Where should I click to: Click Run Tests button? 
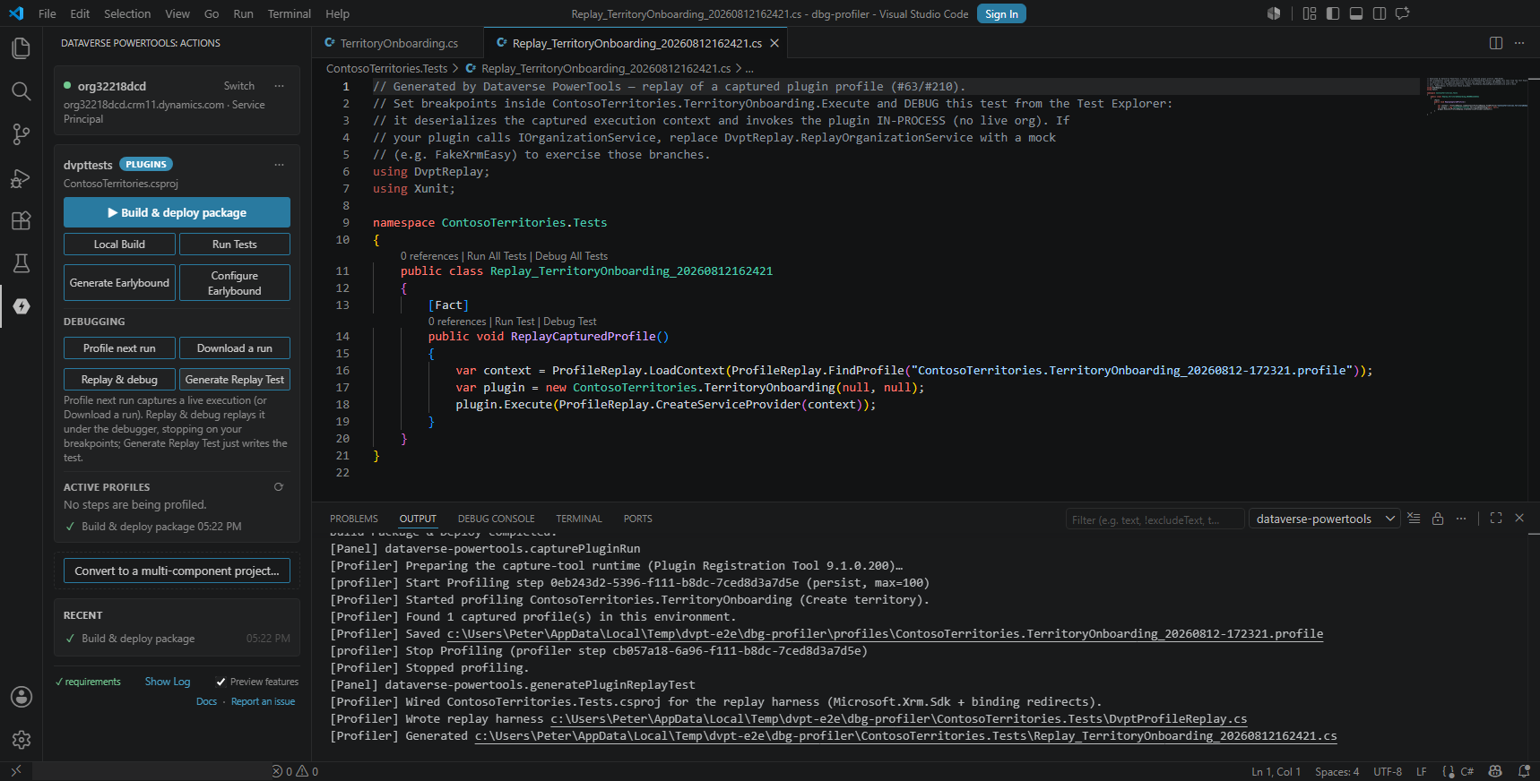(235, 244)
